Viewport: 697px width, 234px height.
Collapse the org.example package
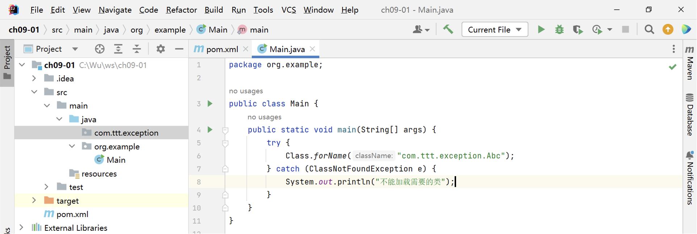pyautogui.click(x=72, y=146)
